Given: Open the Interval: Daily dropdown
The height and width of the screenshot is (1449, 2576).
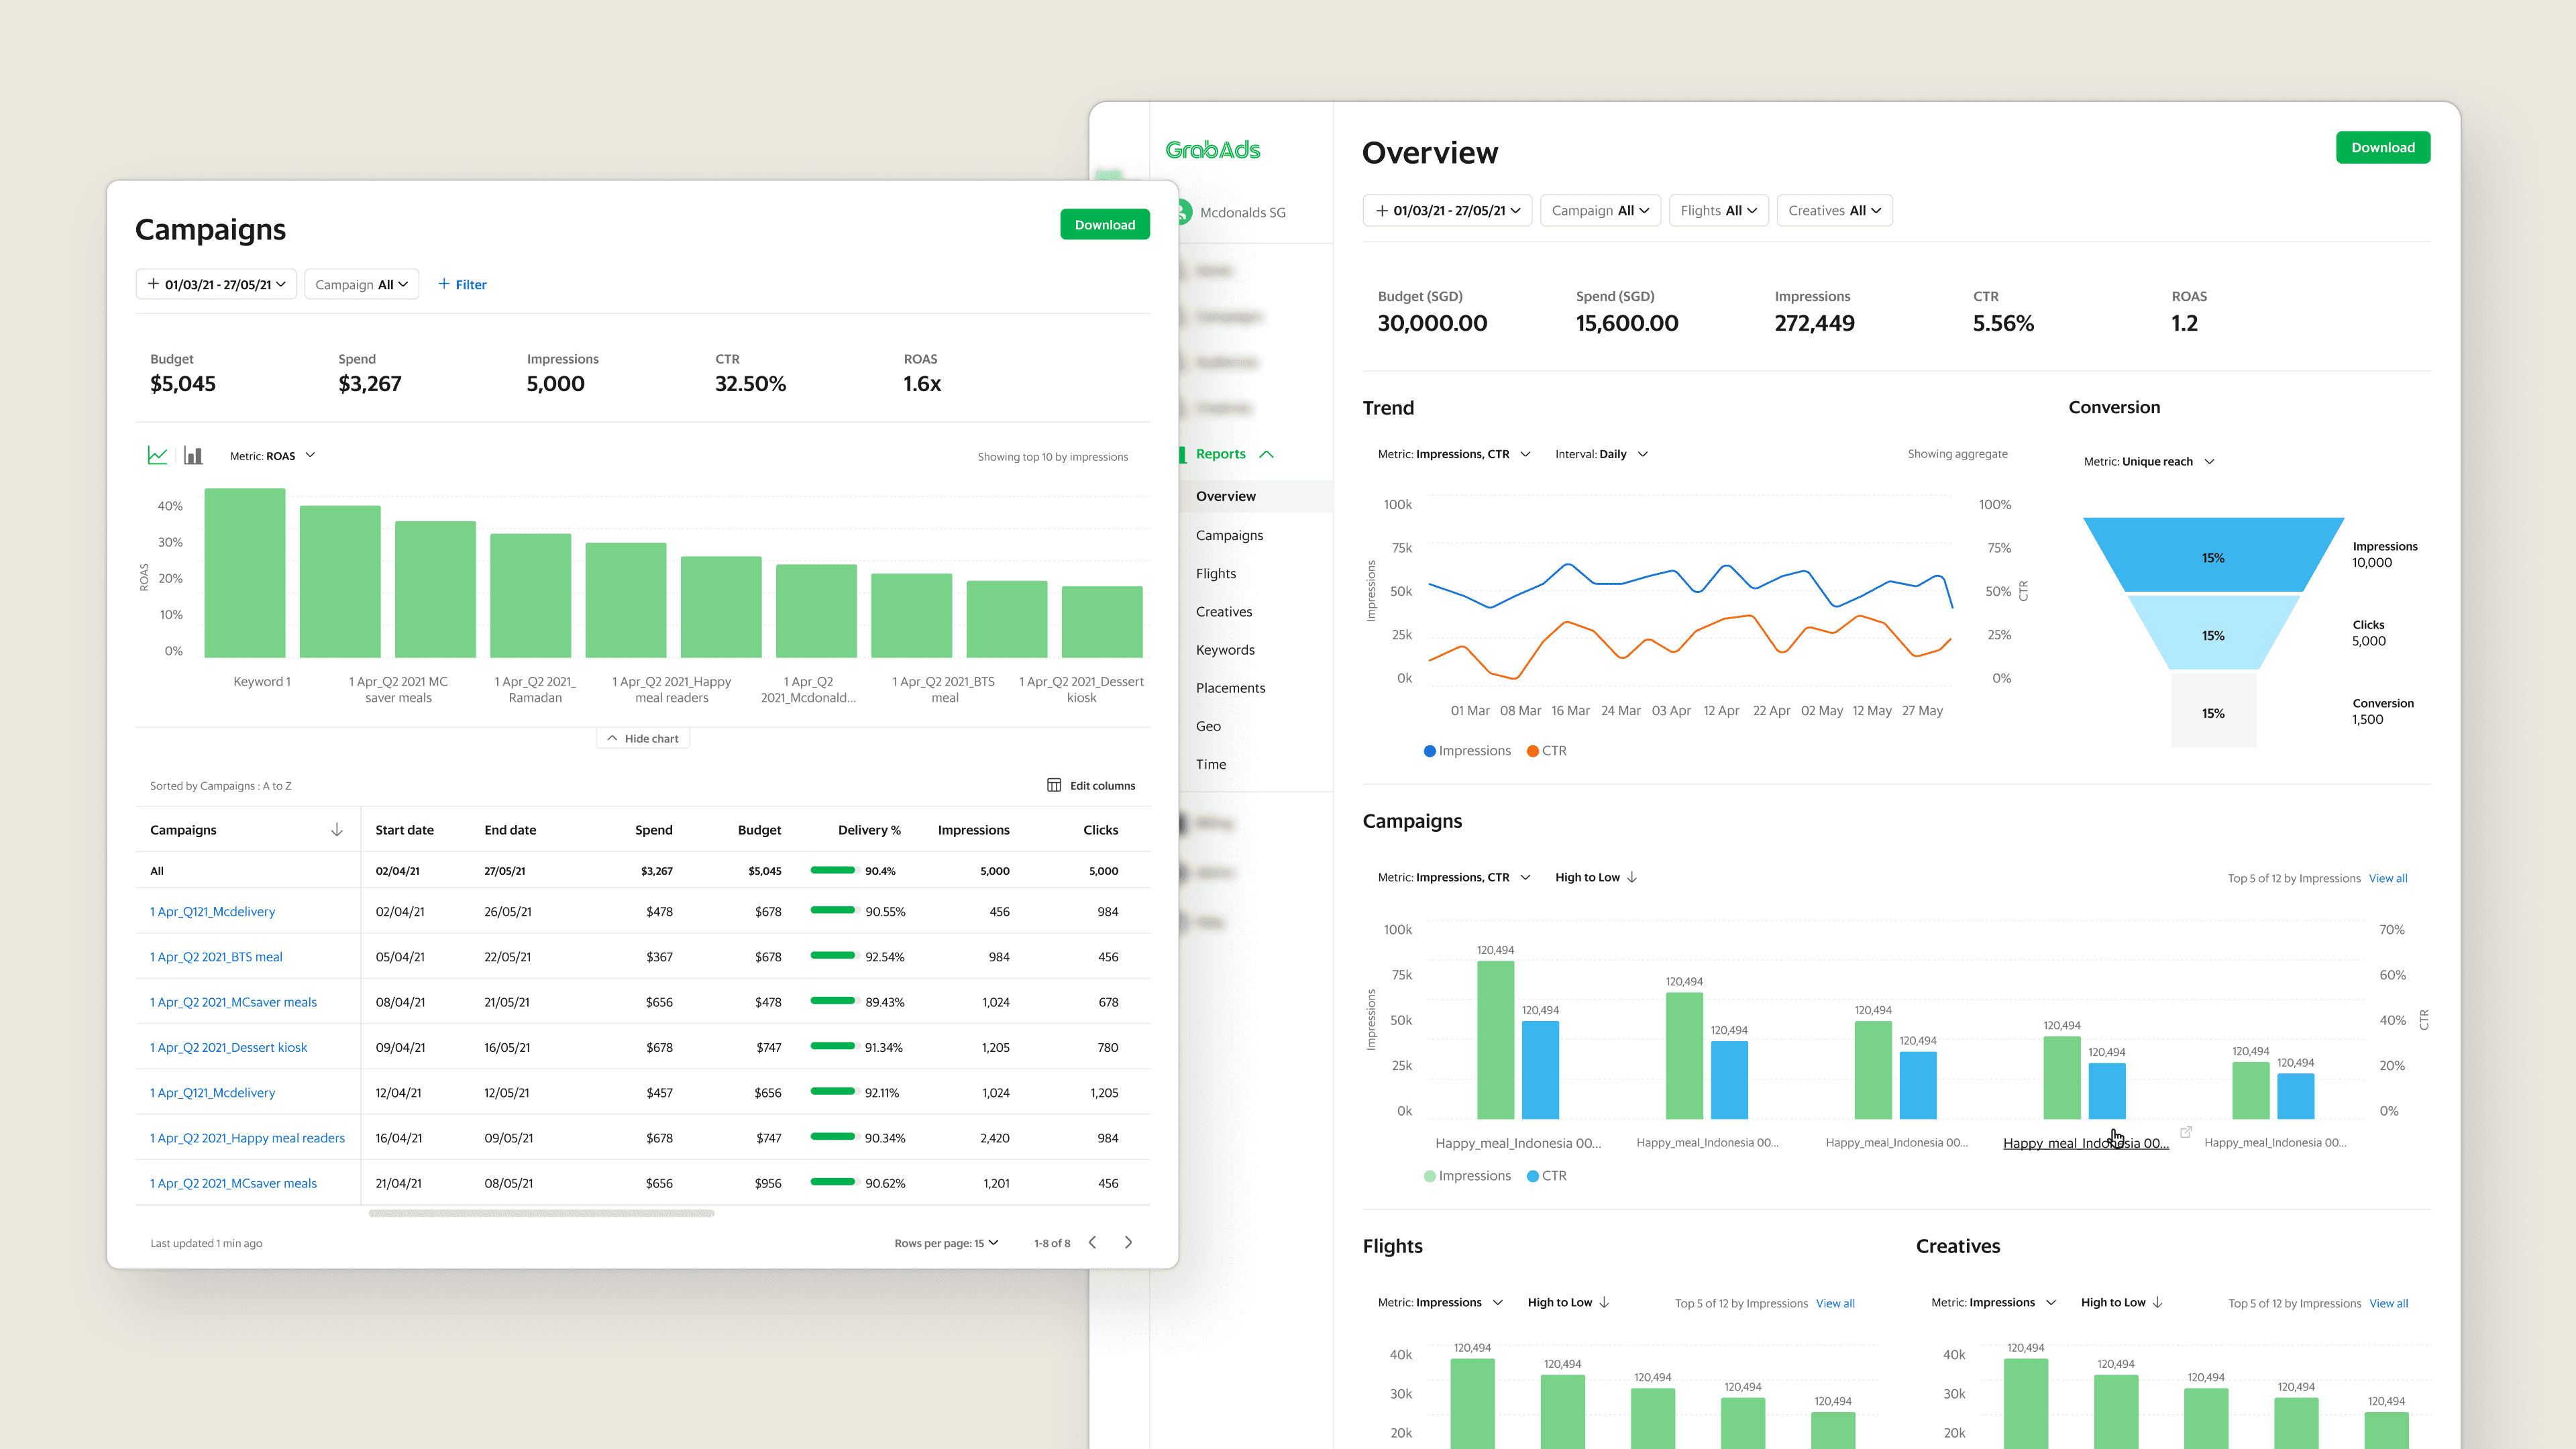Looking at the screenshot, I should point(1600,454).
